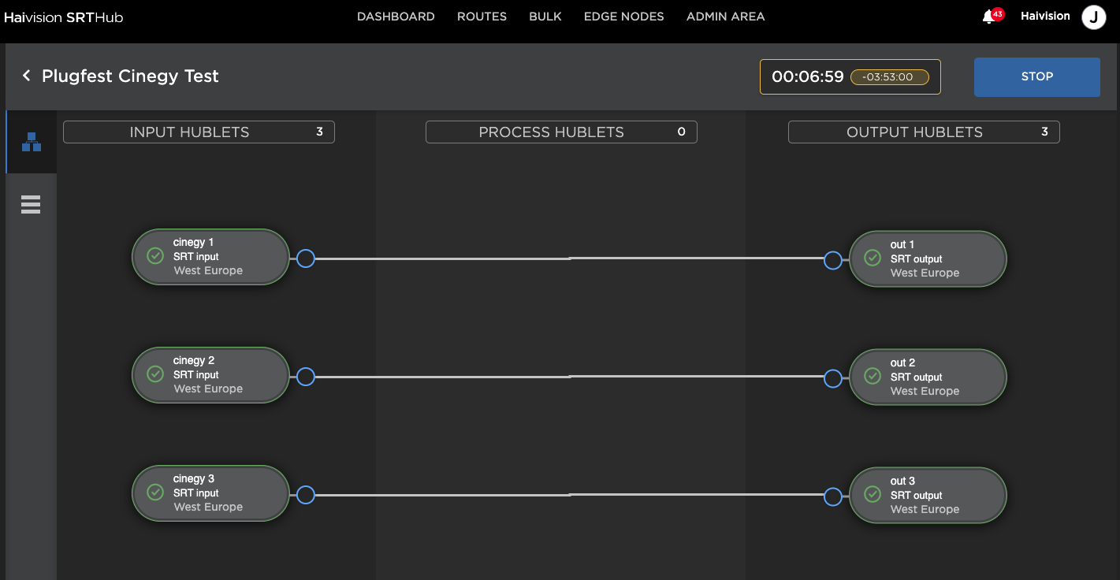Click the Input Hublets header
This screenshot has height=580, width=1120.
pyautogui.click(x=199, y=132)
